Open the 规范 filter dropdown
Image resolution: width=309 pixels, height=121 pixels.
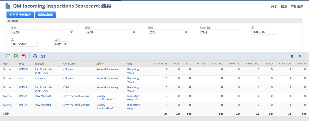tap(111, 32)
